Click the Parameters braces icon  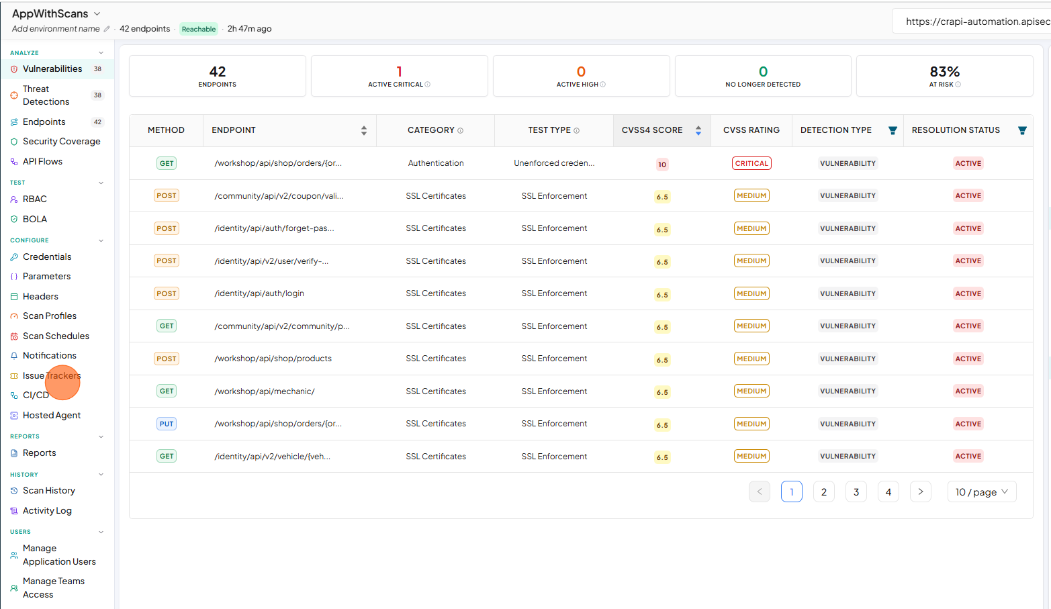pyautogui.click(x=14, y=277)
